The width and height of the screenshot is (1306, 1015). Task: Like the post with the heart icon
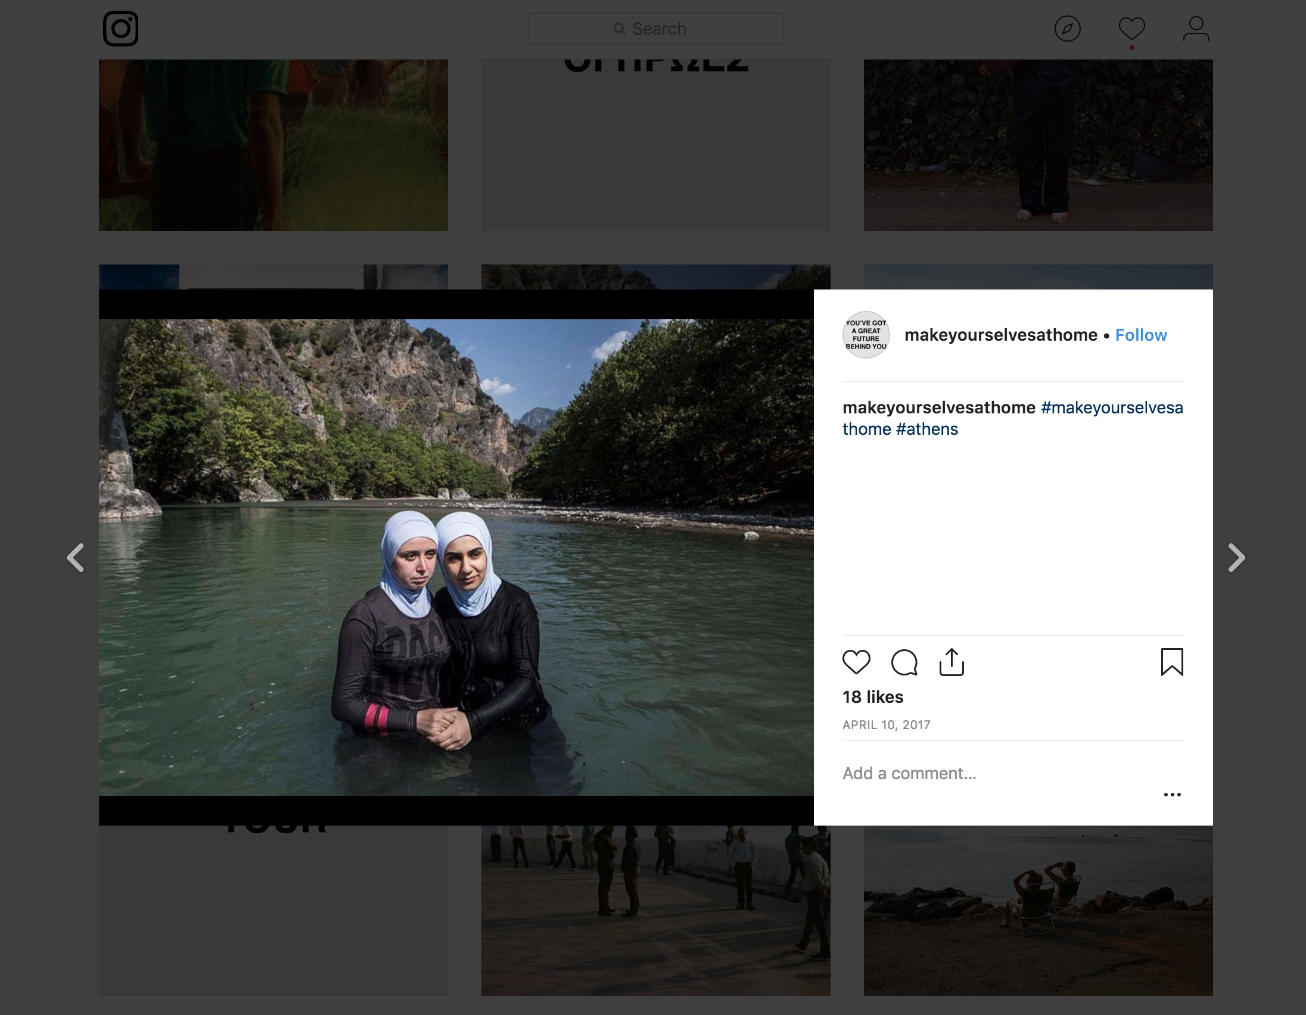coord(856,662)
